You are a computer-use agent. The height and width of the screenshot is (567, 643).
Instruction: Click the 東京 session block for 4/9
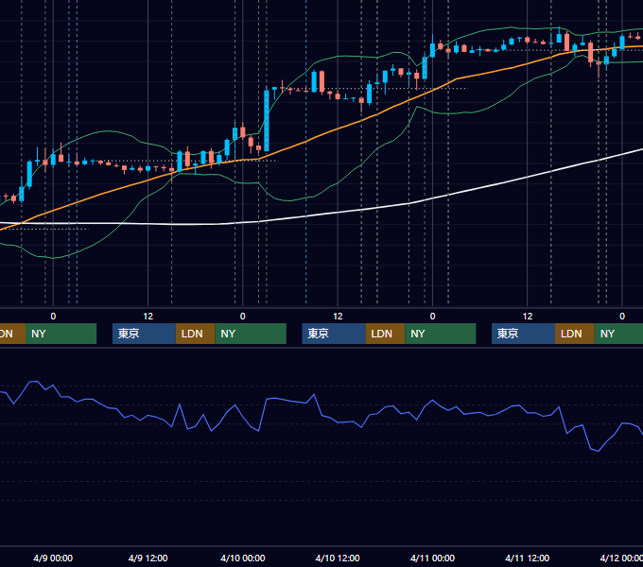144,334
